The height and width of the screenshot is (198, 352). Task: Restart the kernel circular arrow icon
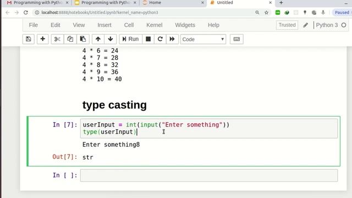pyautogui.click(x=160, y=39)
